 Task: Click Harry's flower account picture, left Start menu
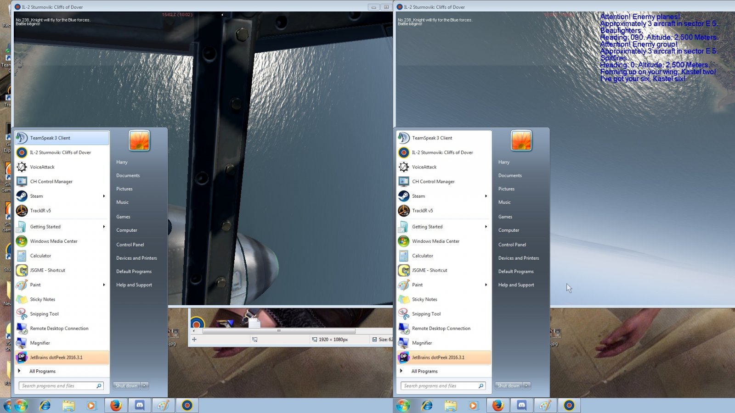139,140
